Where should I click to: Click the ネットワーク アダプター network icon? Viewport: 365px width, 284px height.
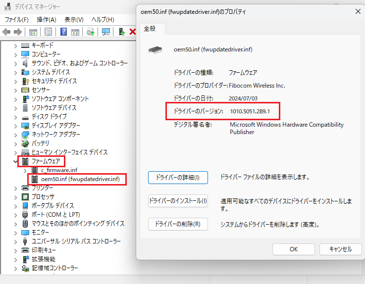25,135
